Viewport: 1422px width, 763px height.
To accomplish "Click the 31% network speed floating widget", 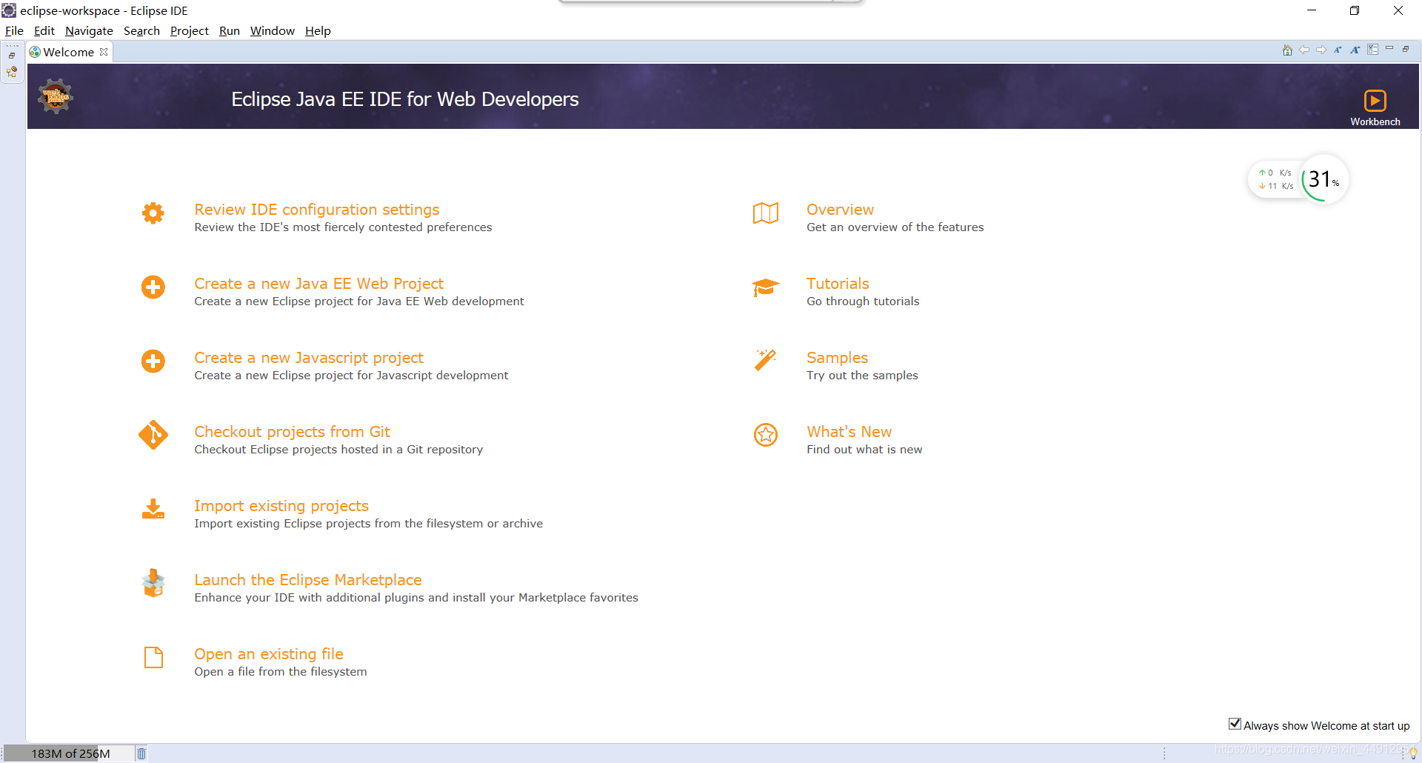I will click(1298, 179).
